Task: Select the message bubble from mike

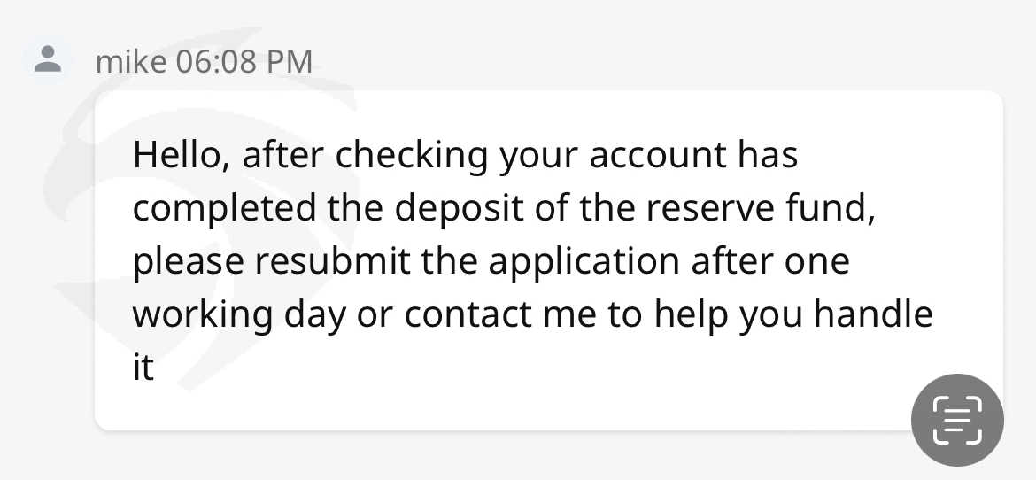Action: tap(548, 260)
